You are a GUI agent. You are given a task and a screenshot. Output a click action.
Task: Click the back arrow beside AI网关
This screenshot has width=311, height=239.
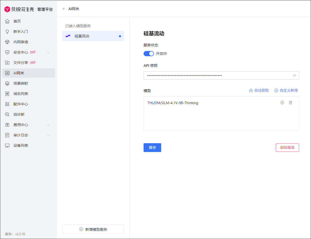point(64,9)
